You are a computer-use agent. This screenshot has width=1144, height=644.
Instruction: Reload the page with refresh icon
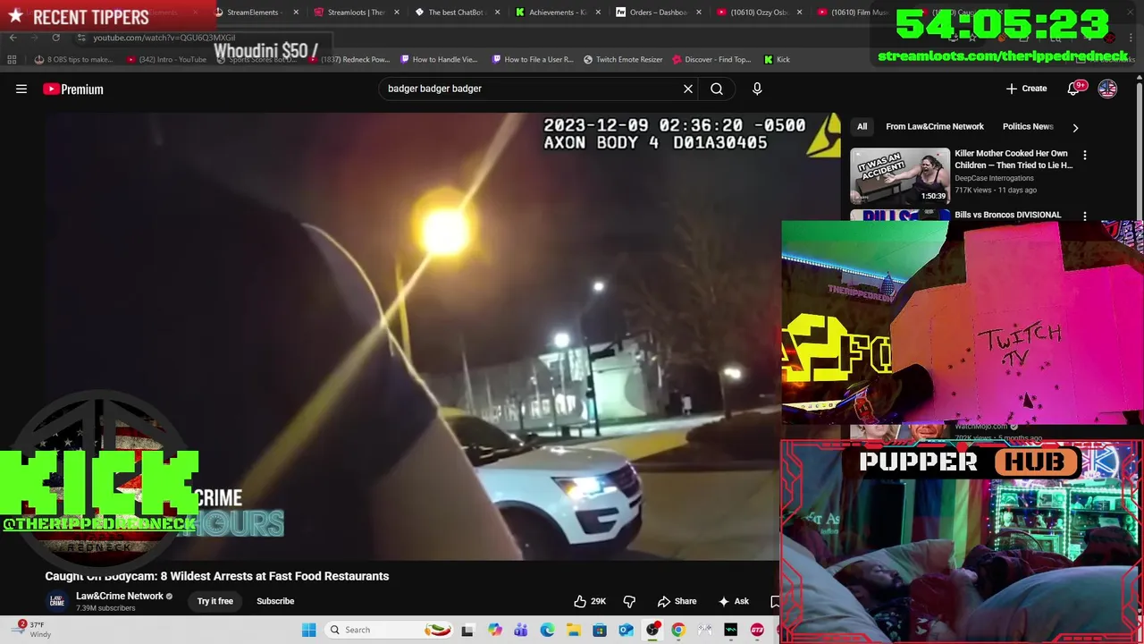(x=55, y=38)
